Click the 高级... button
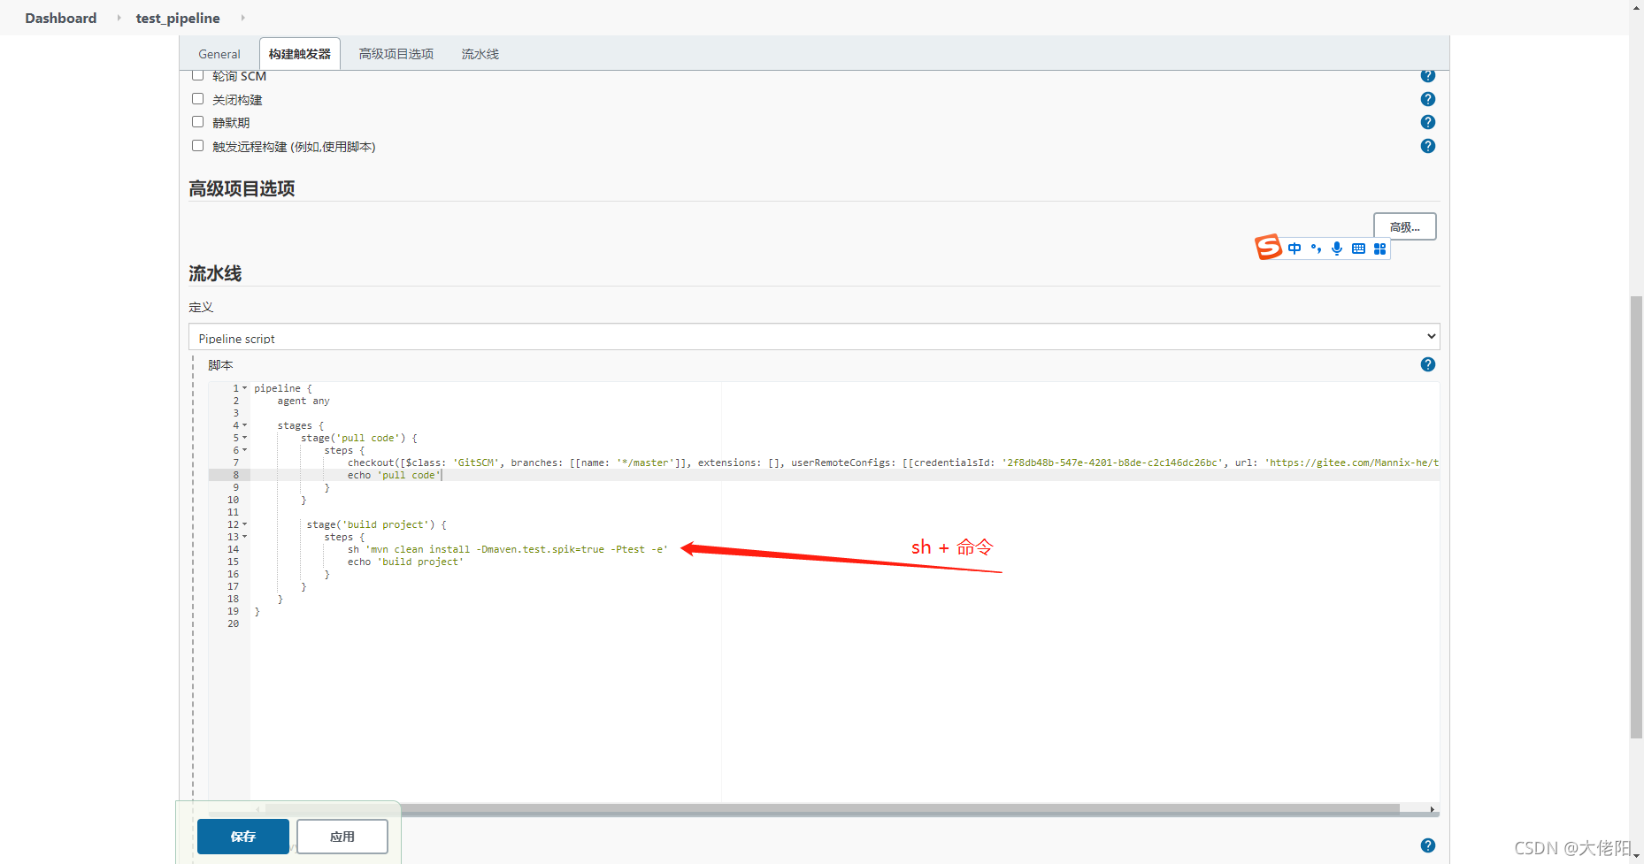Image resolution: width=1644 pixels, height=864 pixels. point(1404,226)
